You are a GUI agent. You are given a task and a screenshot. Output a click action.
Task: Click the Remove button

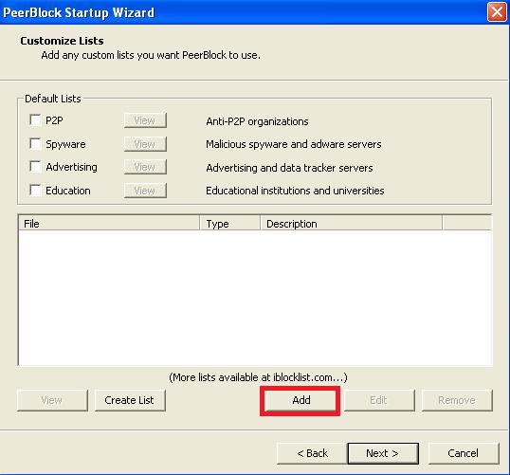pyautogui.click(x=457, y=400)
